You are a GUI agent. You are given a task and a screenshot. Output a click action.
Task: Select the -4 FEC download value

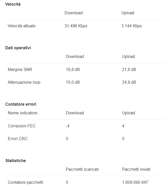tap(68, 126)
